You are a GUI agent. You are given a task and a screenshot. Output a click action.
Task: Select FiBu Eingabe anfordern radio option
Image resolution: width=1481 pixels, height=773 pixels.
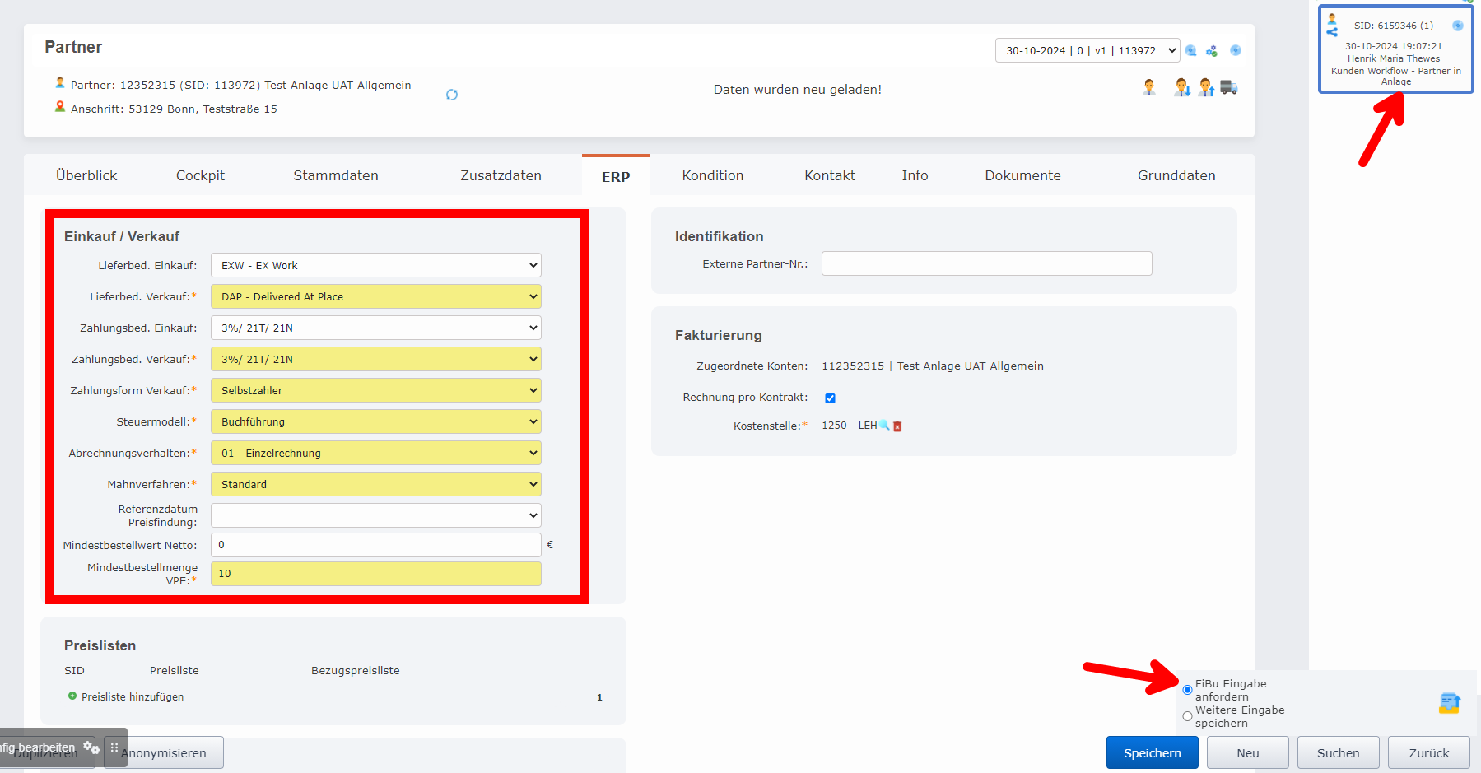click(1187, 690)
